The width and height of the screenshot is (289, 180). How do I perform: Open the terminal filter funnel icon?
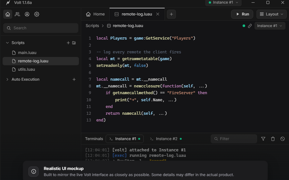[263, 139]
